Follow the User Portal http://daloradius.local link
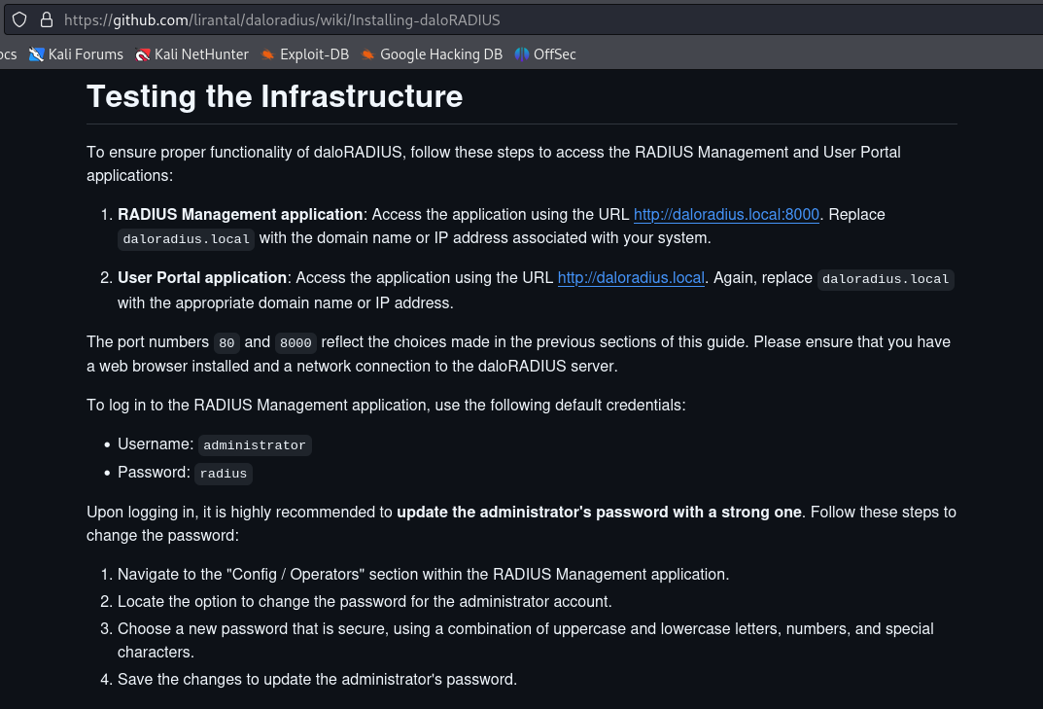1043x709 pixels. tap(630, 278)
